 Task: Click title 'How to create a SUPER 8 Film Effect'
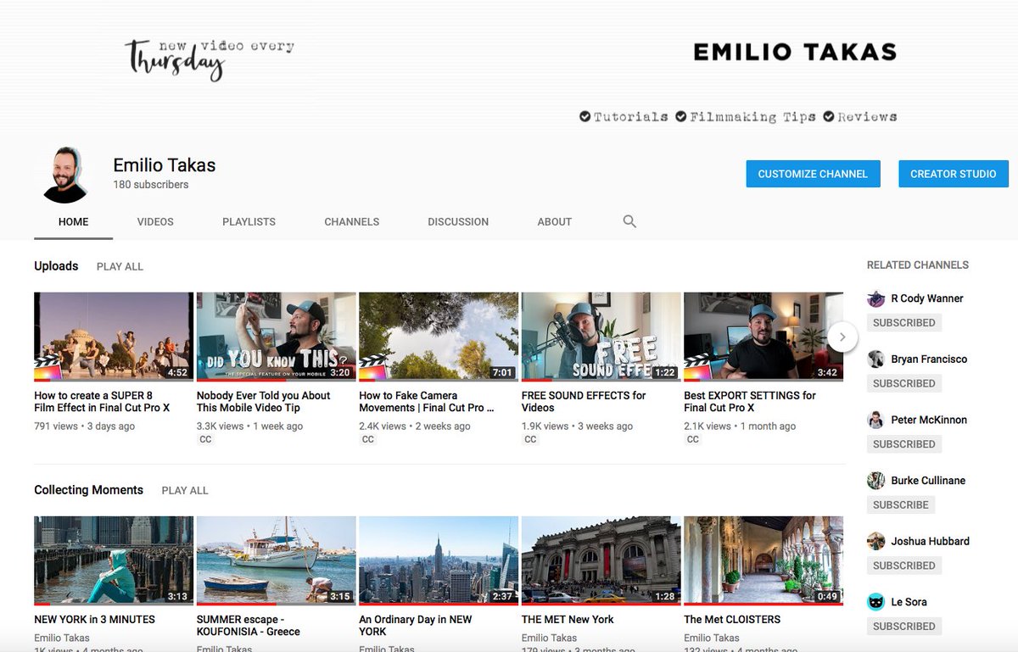[103, 402]
